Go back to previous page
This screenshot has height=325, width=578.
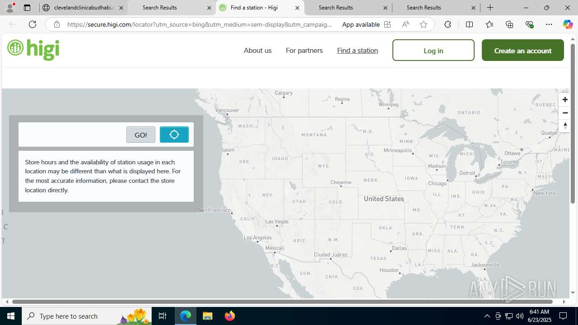13,24
